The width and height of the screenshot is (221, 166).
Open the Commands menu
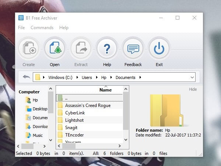(x=42, y=28)
